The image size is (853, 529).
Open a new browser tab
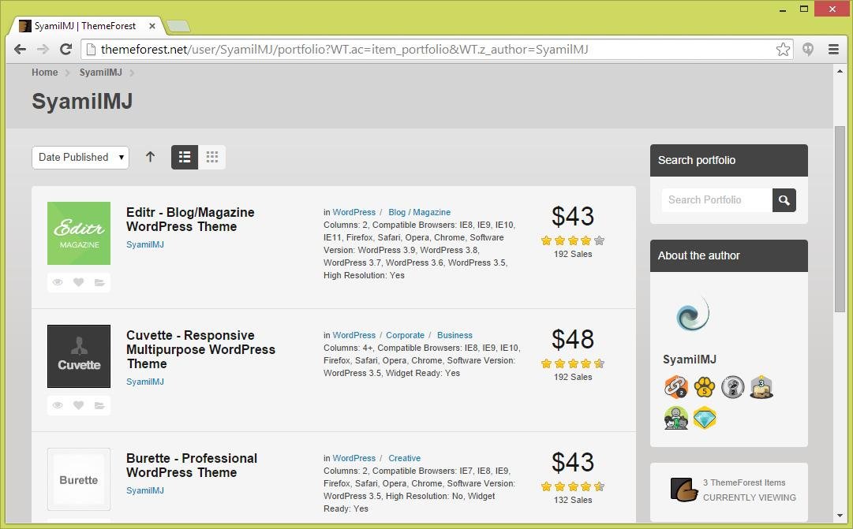[x=178, y=25]
